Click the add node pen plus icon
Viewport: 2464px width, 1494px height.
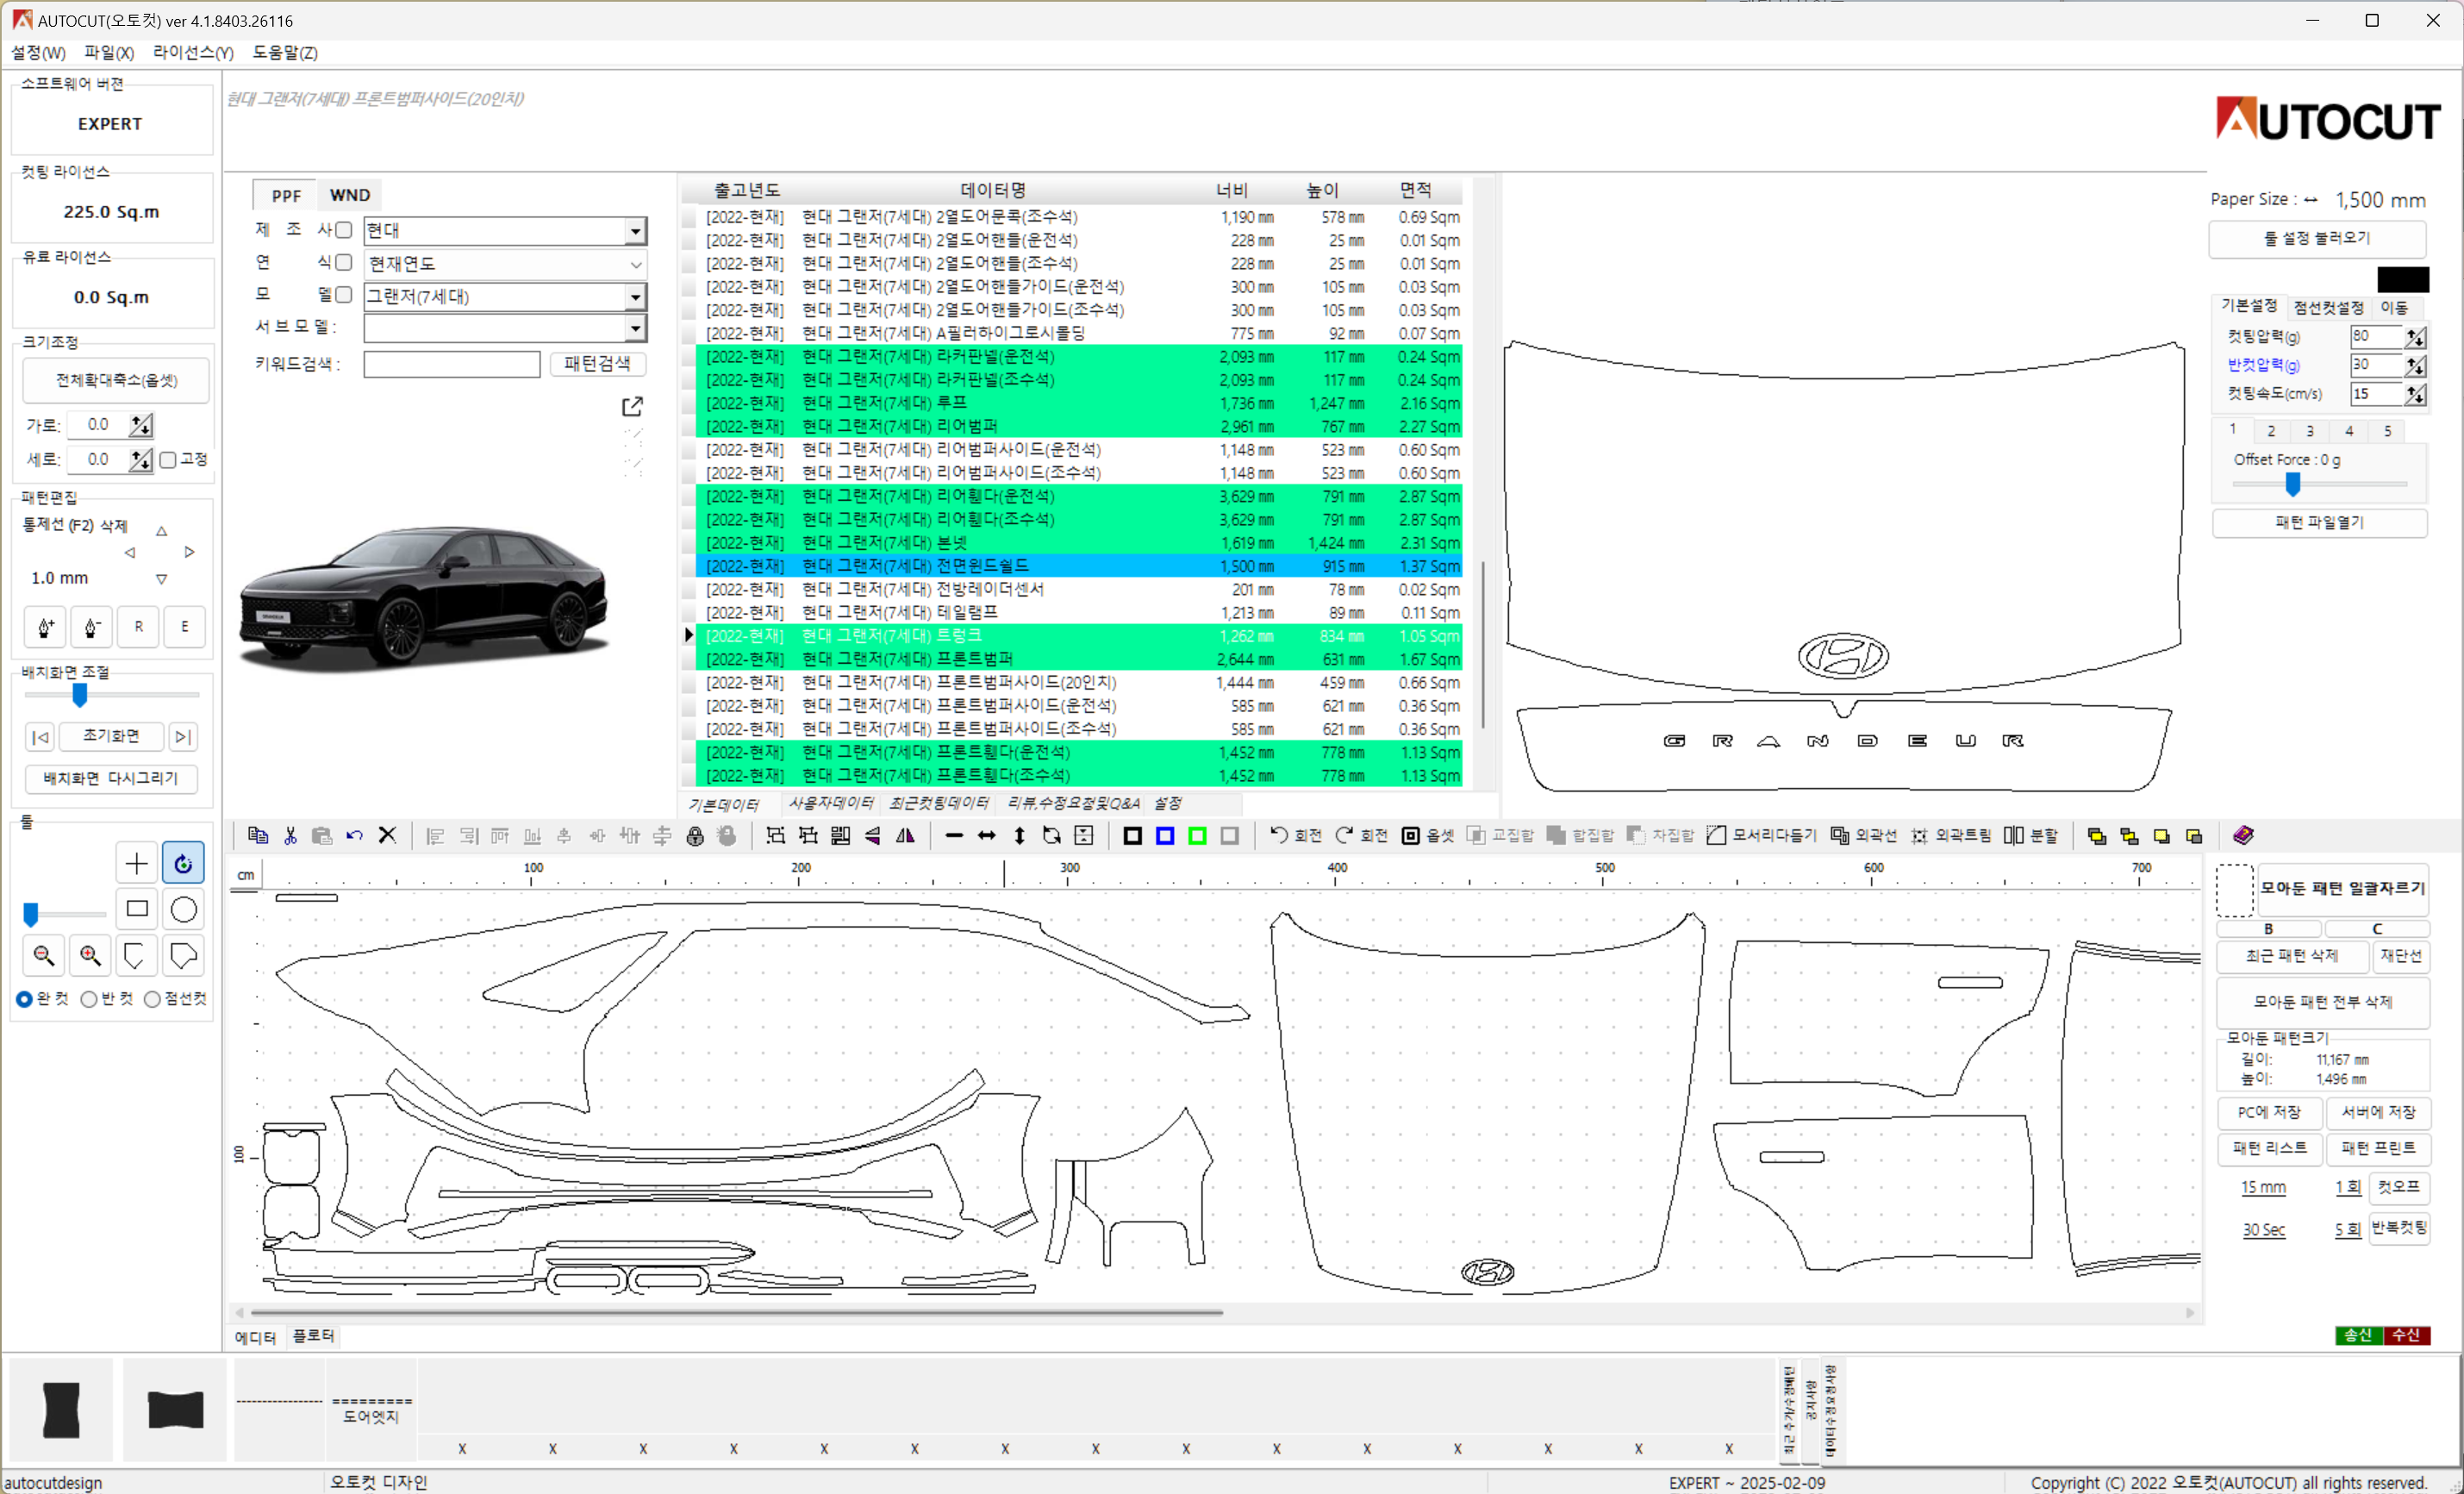pyautogui.click(x=45, y=627)
